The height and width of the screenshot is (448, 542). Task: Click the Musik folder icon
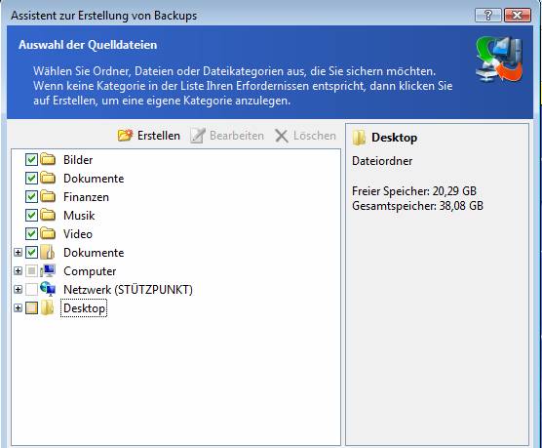[48, 215]
